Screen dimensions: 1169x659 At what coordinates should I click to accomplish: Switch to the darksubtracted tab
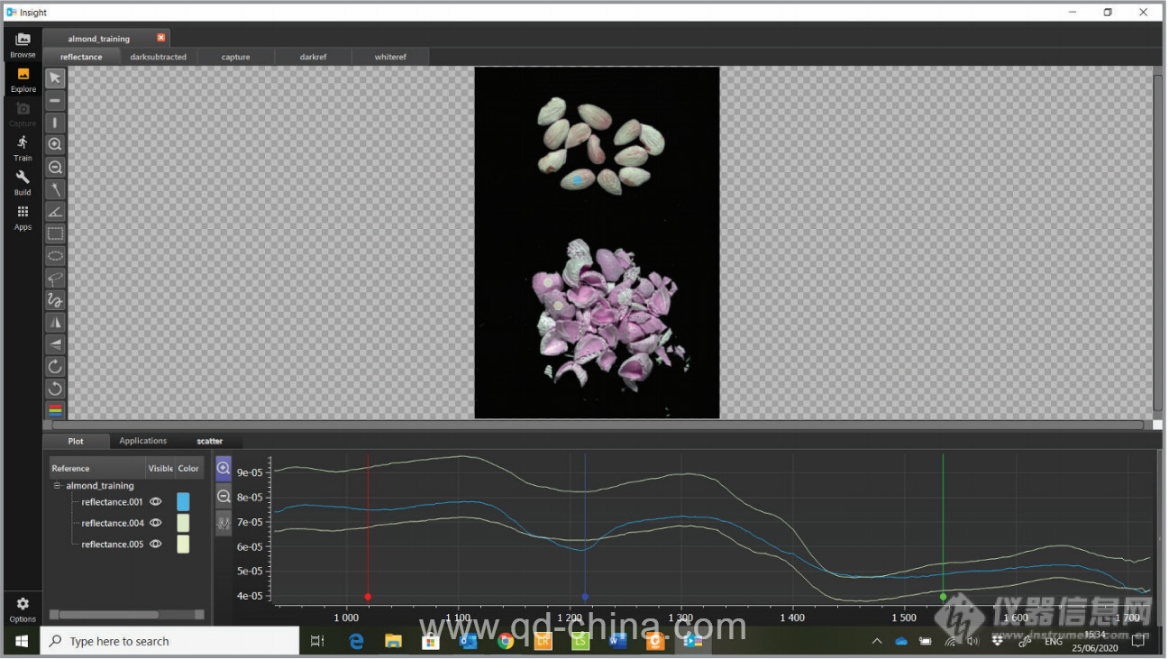tap(158, 57)
